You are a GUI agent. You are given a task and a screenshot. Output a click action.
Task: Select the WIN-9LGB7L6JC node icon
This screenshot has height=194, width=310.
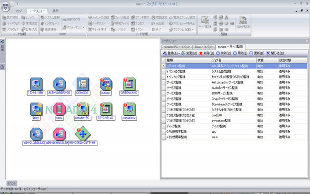(x=36, y=134)
